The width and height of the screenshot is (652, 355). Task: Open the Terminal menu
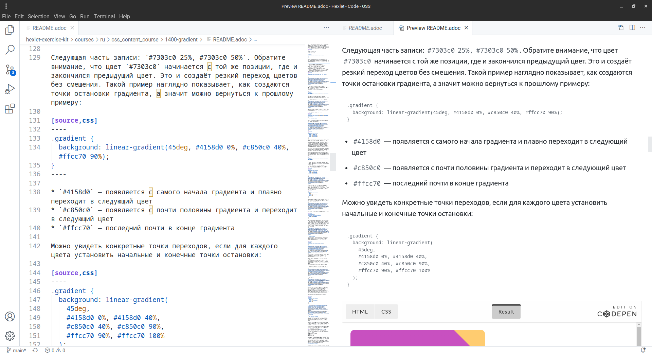(104, 16)
